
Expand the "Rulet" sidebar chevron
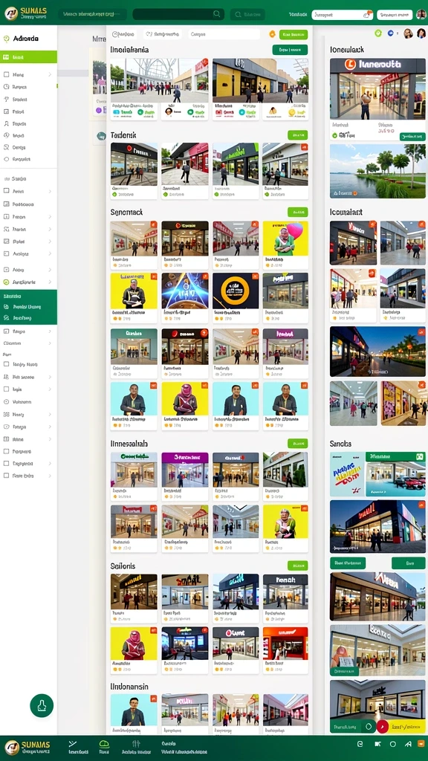coord(50,242)
